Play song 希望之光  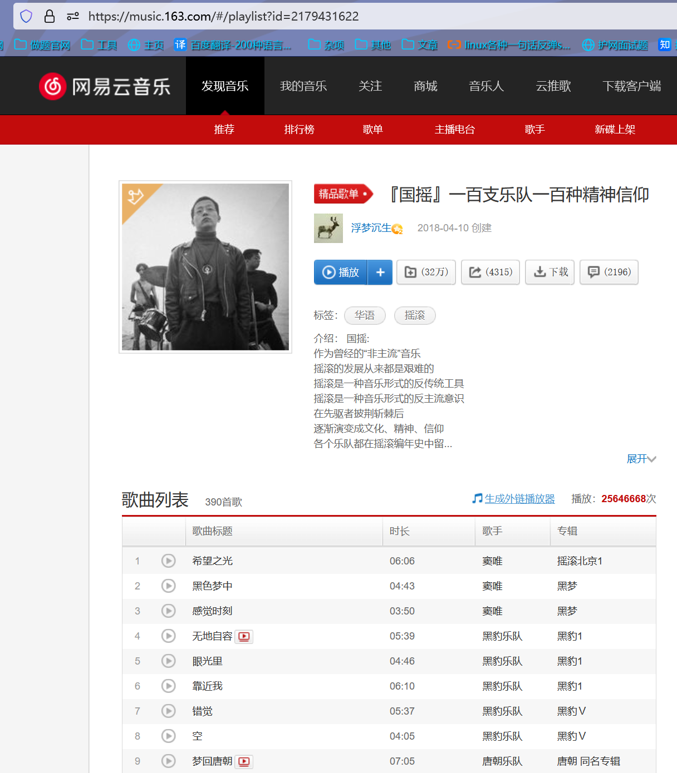169,561
